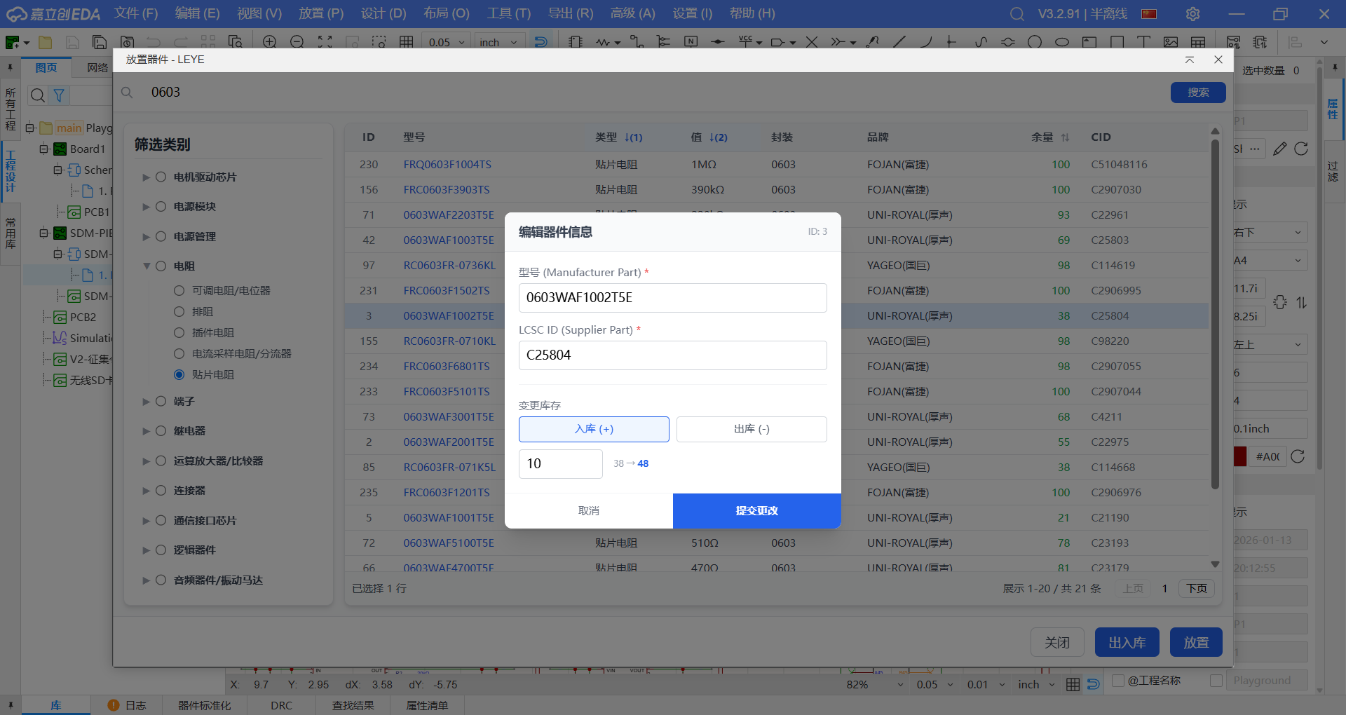The width and height of the screenshot is (1346, 715).
Task: Enable the @工程名称 checkbox
Action: (1118, 681)
